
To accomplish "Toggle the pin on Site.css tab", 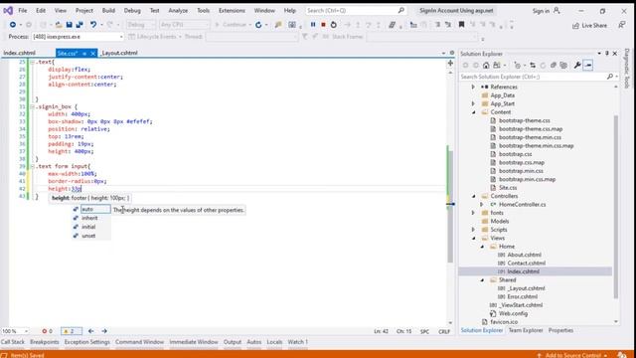I will click(x=84, y=53).
